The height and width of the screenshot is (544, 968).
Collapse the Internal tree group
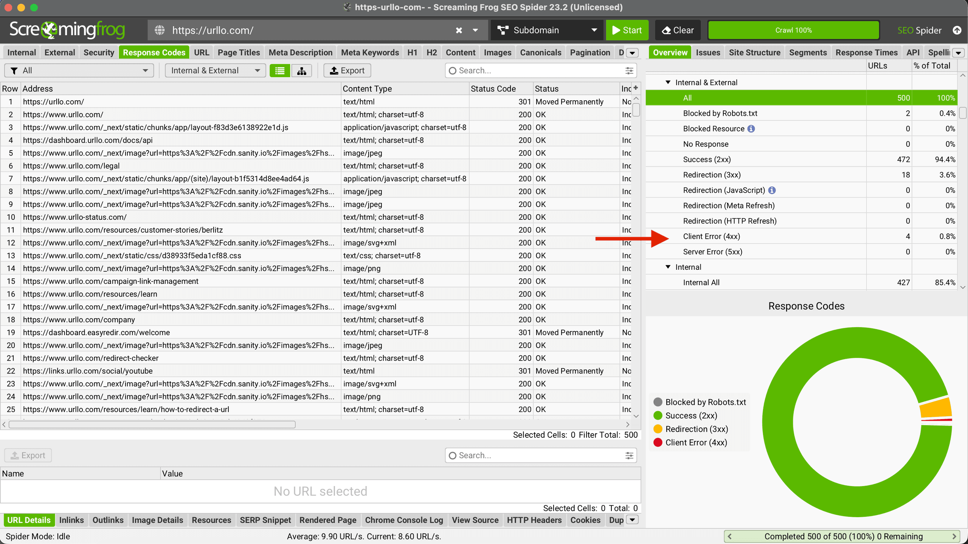pyautogui.click(x=668, y=267)
